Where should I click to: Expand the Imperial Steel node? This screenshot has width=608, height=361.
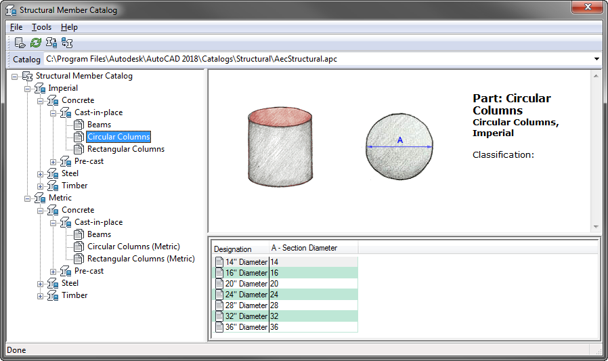pos(41,173)
